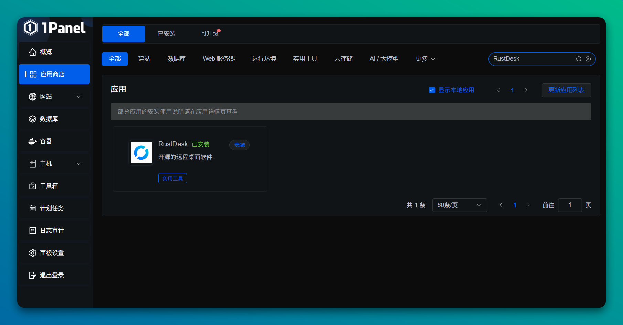
Task: Click the 共 1 条 total count
Action: click(416, 205)
